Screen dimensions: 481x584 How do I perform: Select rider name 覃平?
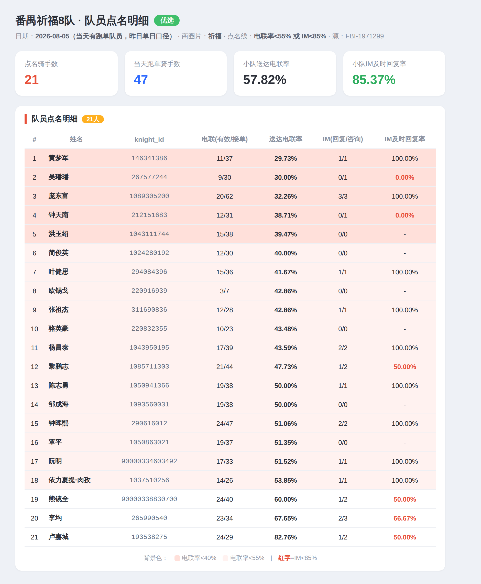coord(55,442)
